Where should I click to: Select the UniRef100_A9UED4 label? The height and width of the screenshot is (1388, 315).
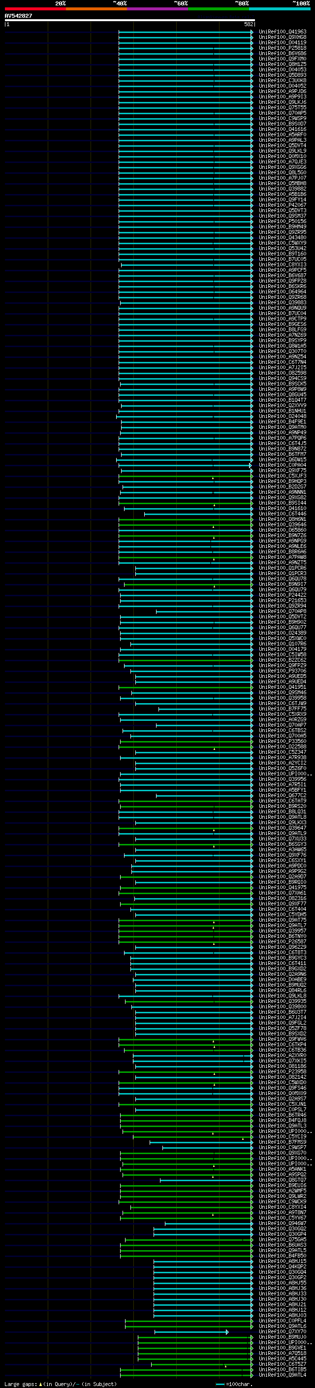[x=283, y=681]
